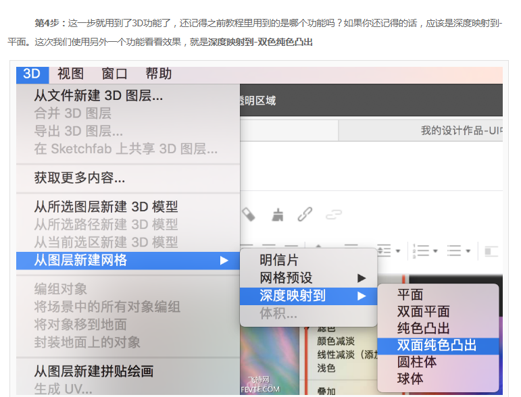Click the grayed-out unlink icon
521x397 pixels.
333,215
